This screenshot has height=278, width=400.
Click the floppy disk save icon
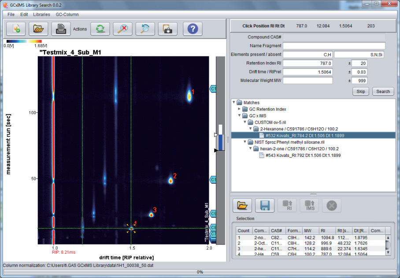pyautogui.click(x=265, y=205)
